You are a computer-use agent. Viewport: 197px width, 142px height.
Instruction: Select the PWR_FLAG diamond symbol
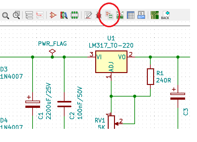tap(52, 51)
